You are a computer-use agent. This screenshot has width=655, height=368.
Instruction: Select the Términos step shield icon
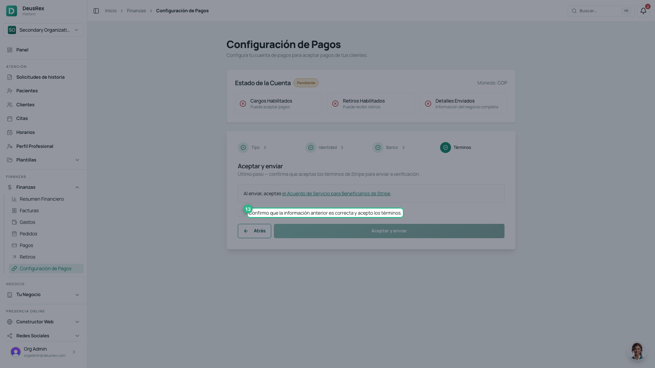point(445,148)
